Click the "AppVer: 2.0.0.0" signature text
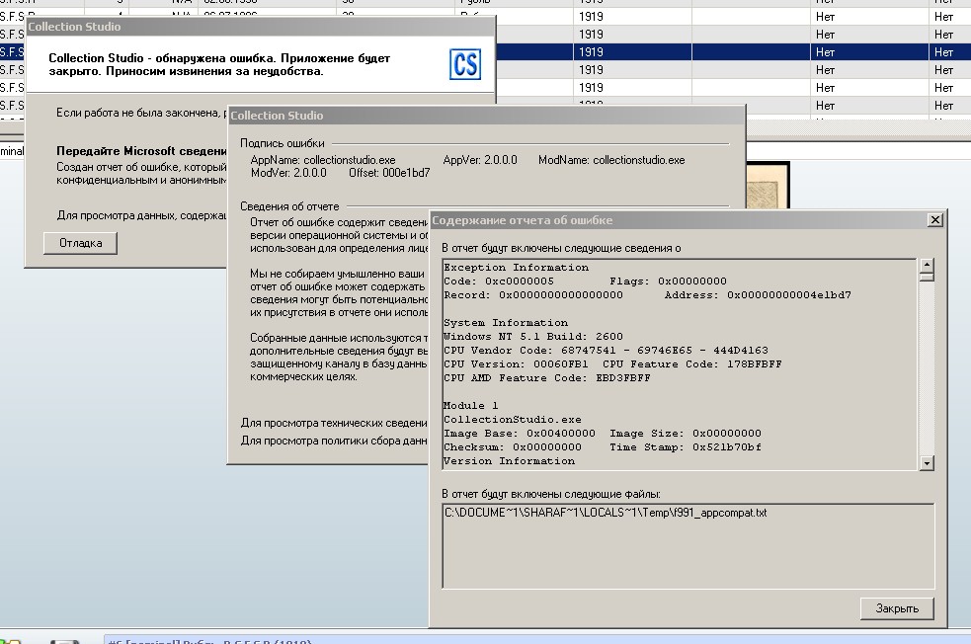 click(480, 160)
